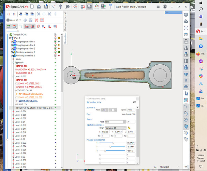Select the RAPID: 500 line under Approach

click(22, 66)
